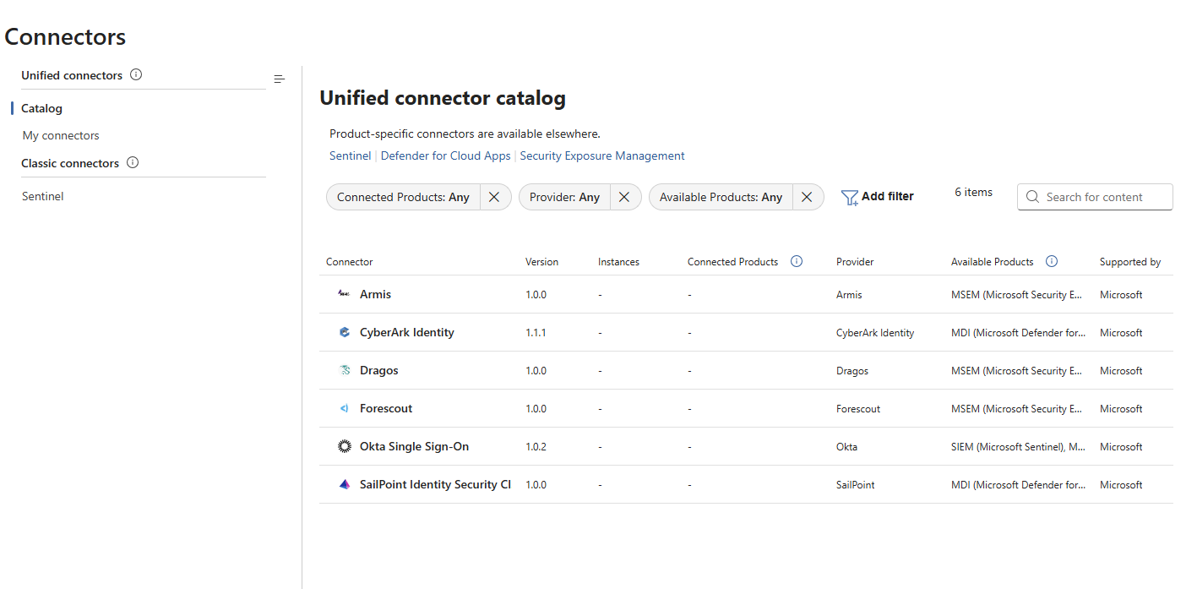The height and width of the screenshot is (589, 1197).
Task: Click the CyberArk Identity provider cell
Action: (875, 333)
